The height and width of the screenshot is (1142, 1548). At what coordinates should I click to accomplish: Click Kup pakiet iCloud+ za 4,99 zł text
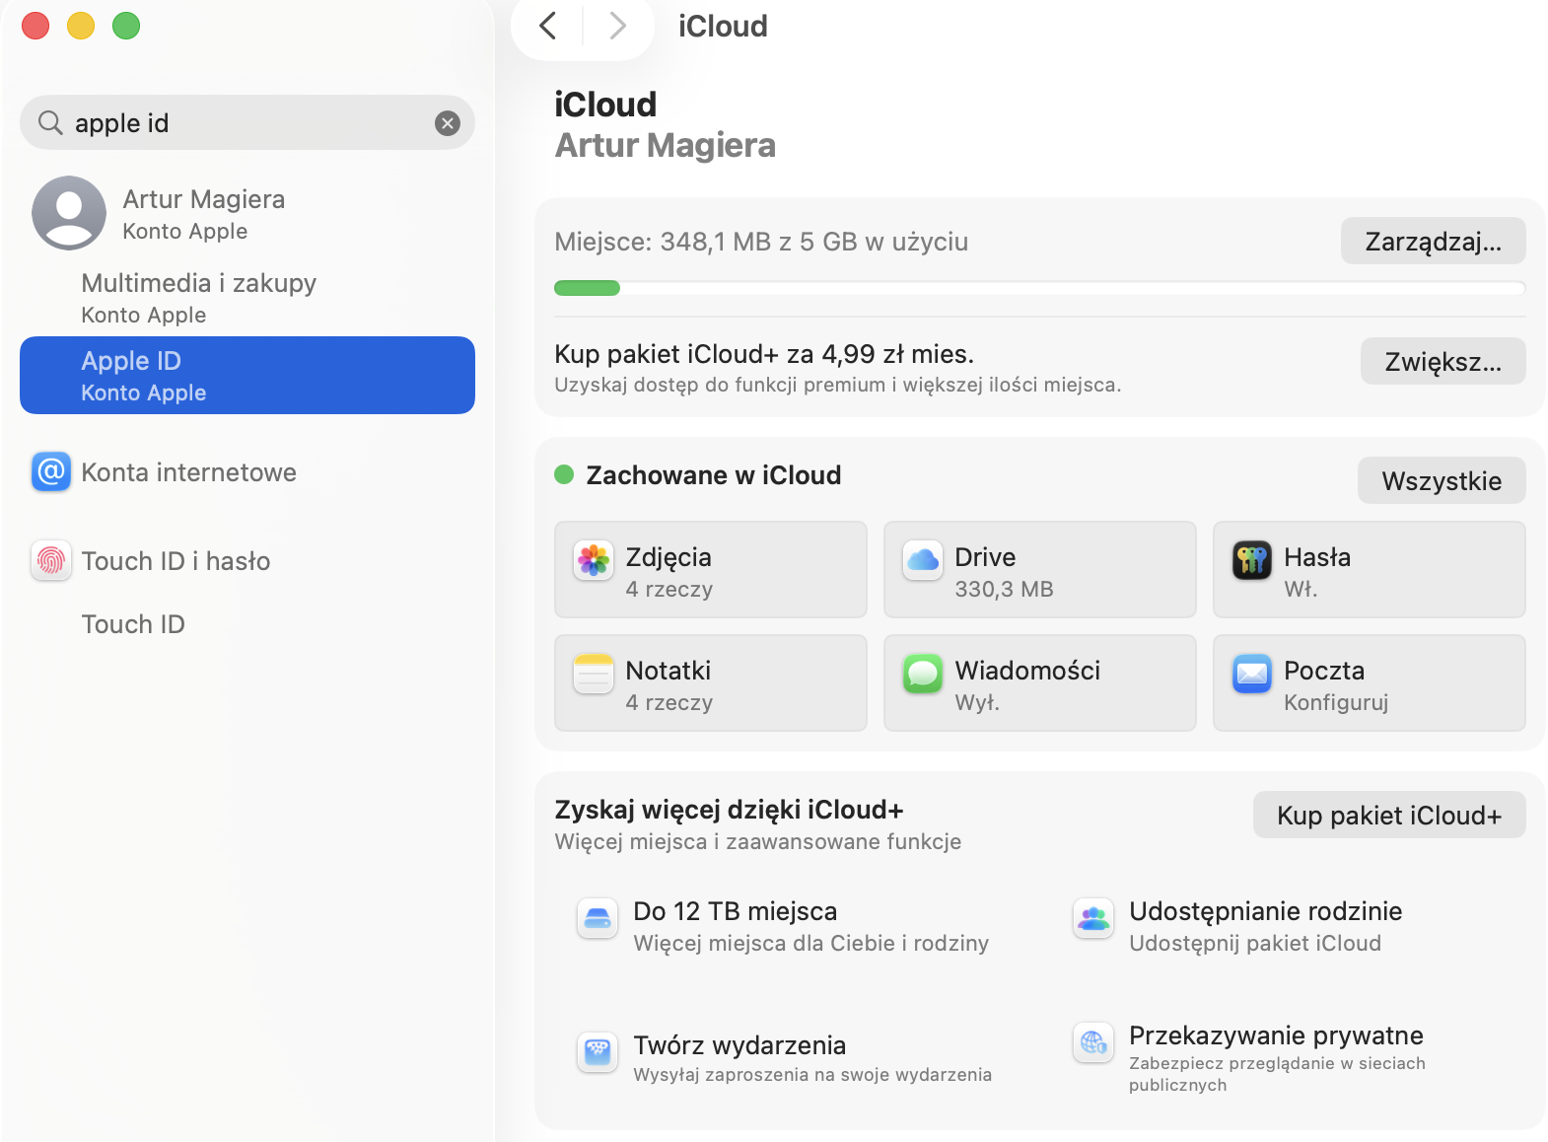point(764,354)
